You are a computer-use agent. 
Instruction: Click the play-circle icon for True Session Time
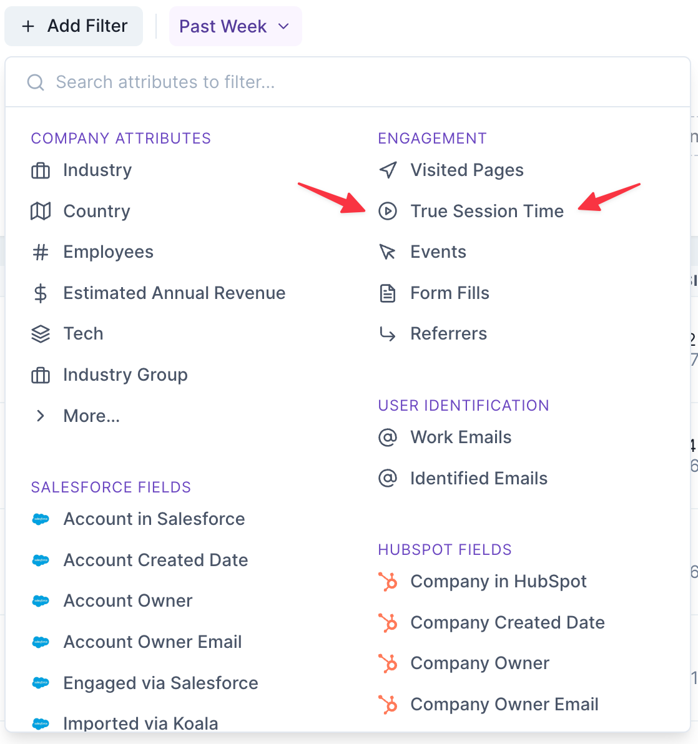[388, 212]
